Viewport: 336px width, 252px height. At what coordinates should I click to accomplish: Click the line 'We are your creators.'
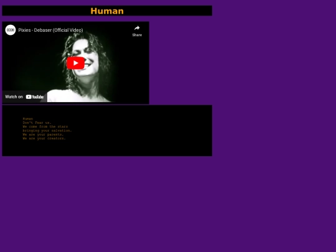(44, 138)
